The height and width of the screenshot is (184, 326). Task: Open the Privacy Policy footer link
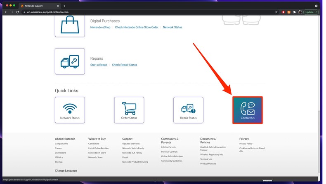coord(246,144)
